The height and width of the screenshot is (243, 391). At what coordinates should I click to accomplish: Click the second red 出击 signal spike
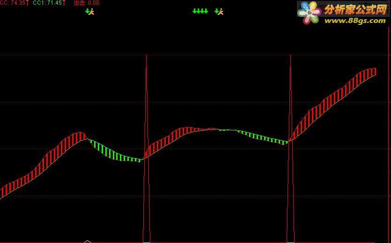click(290, 149)
